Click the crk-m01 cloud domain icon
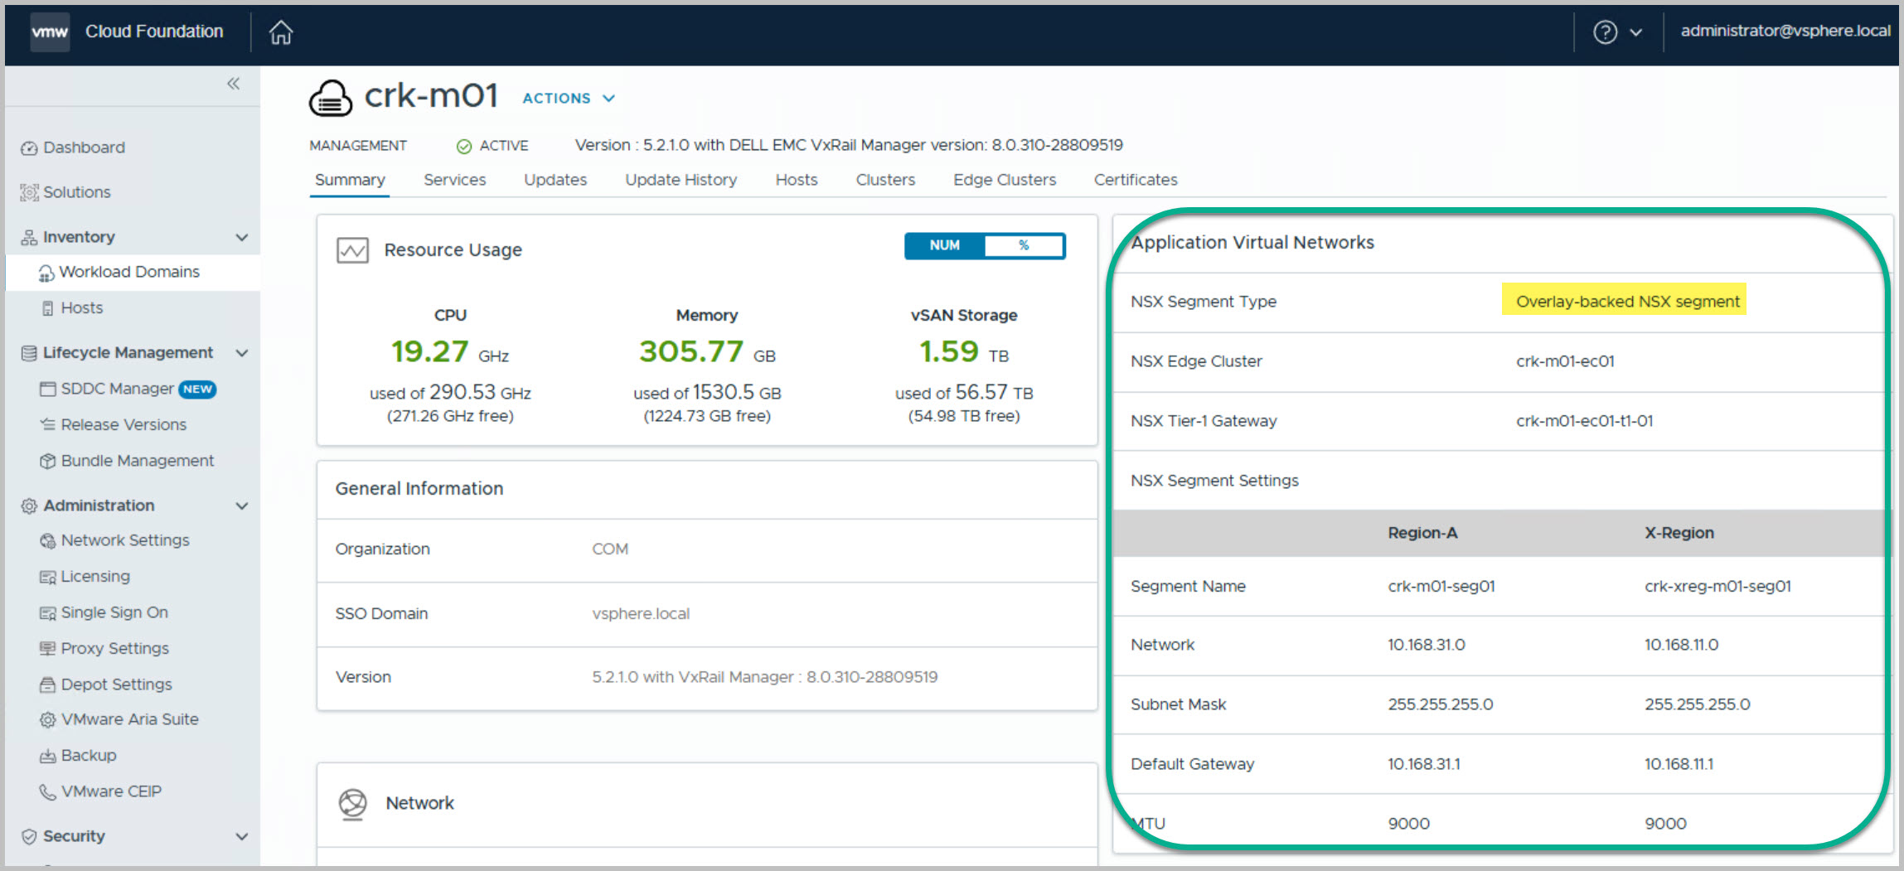The image size is (1904, 871). tap(331, 99)
